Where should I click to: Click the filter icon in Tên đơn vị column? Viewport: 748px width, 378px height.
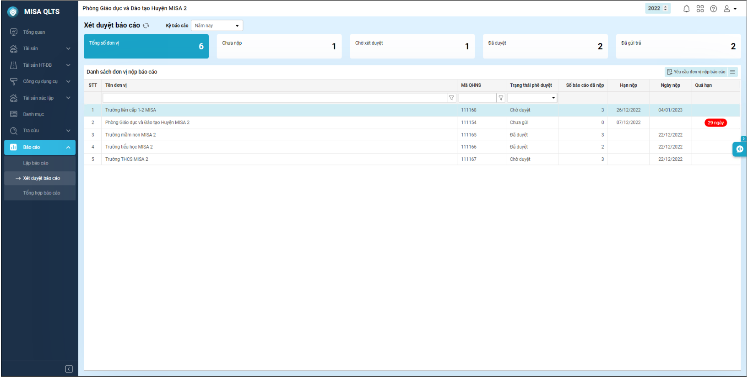pos(451,98)
